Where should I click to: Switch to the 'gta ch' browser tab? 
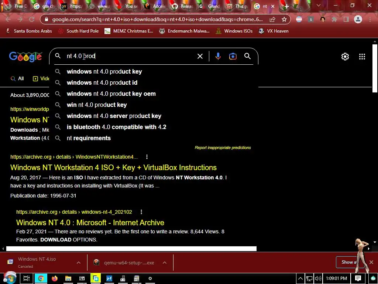[x=45, y=6]
